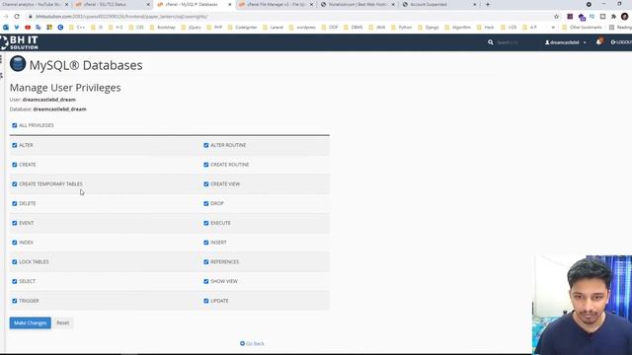Close the cPanel SSL/TLS Status tab
The width and height of the screenshot is (632, 355).
coord(148,4)
